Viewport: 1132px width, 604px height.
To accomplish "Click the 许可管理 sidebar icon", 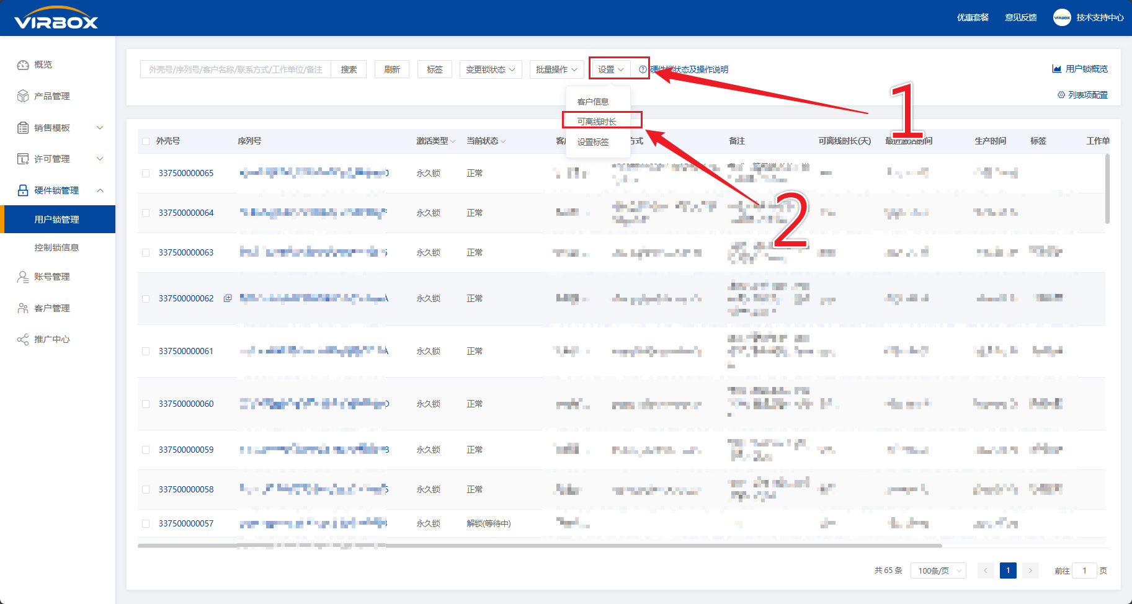I will (x=23, y=159).
